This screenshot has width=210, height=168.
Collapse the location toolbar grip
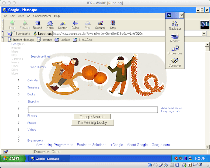pos(2,34)
